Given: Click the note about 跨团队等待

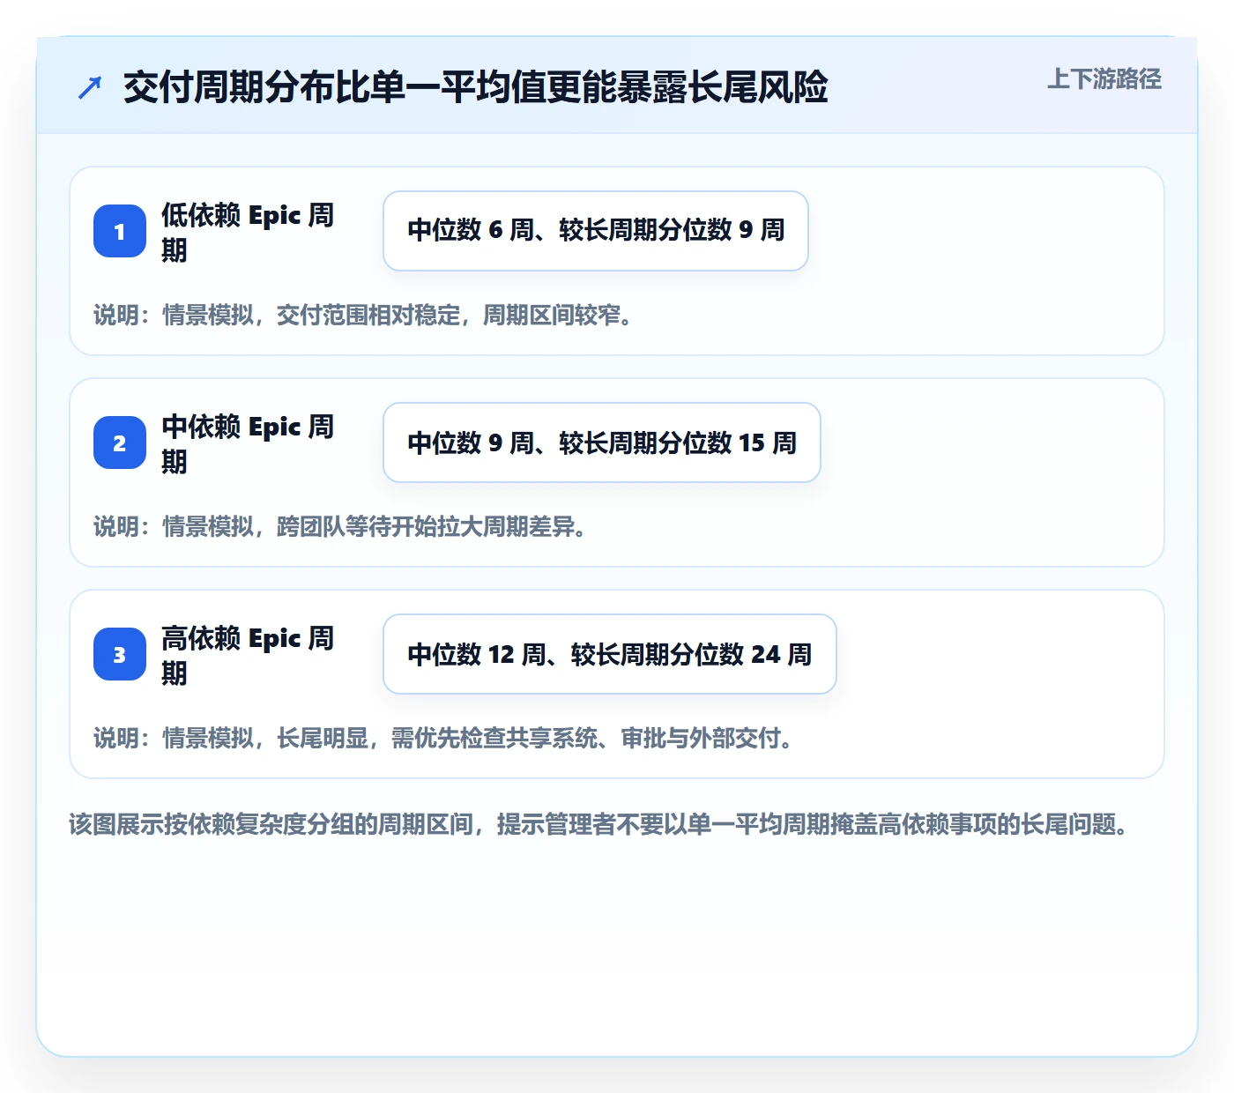Looking at the screenshot, I should coord(341,526).
